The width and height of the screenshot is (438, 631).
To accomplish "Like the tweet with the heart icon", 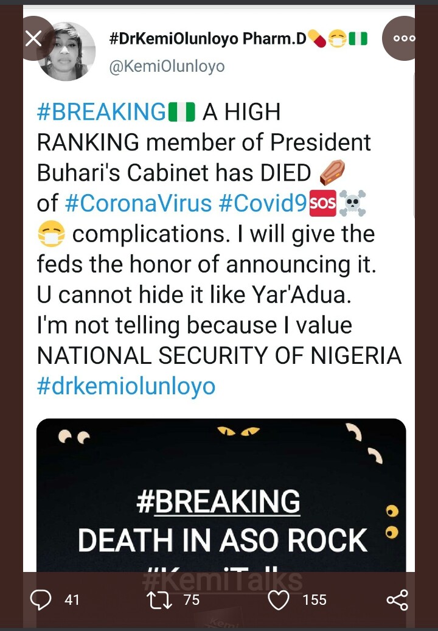I will point(279,600).
